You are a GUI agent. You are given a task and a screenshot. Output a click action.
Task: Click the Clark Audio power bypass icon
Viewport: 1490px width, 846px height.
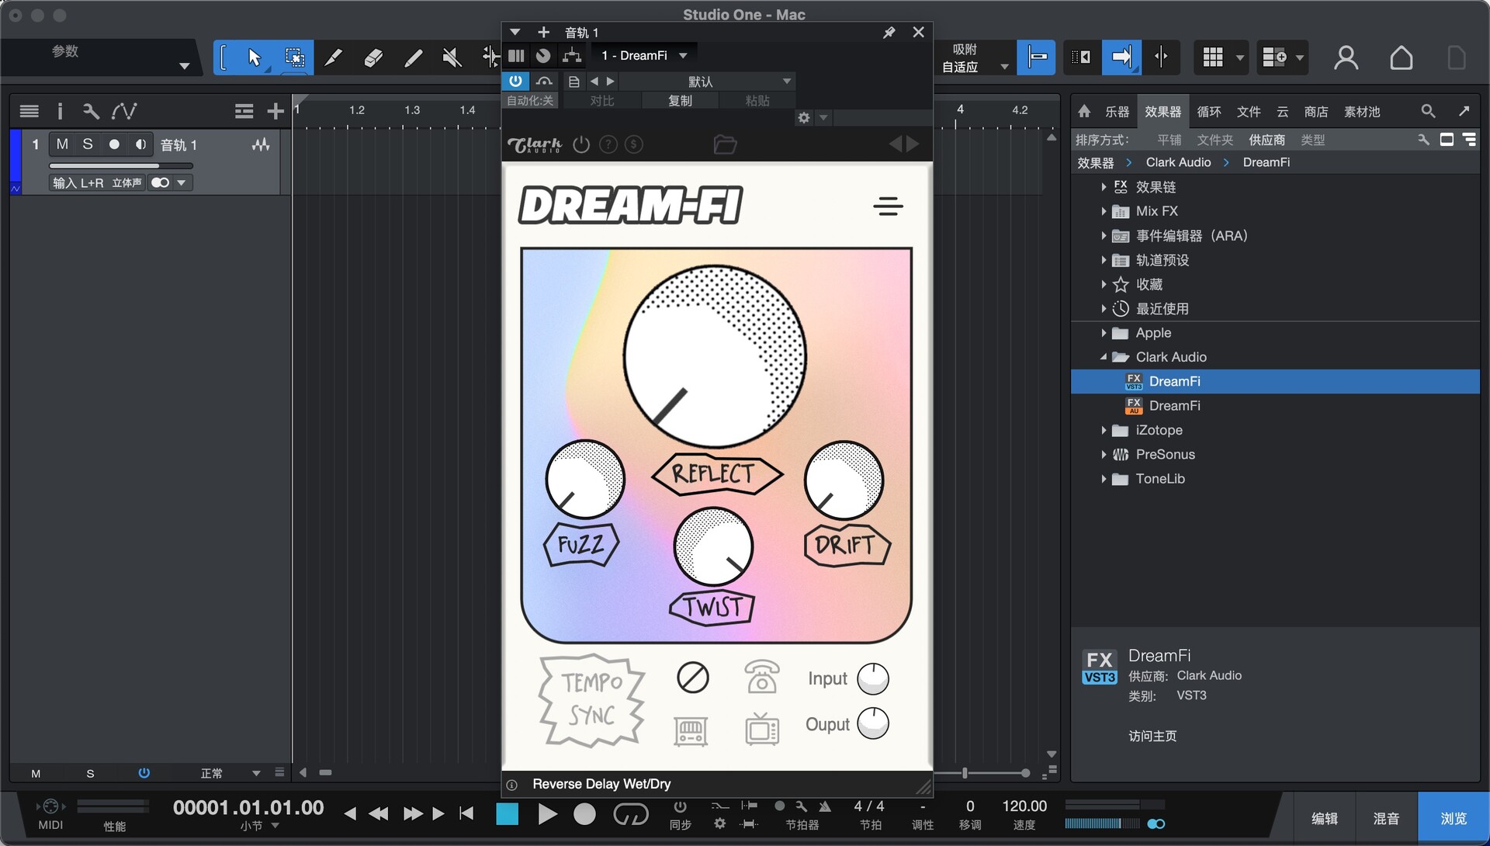click(581, 144)
